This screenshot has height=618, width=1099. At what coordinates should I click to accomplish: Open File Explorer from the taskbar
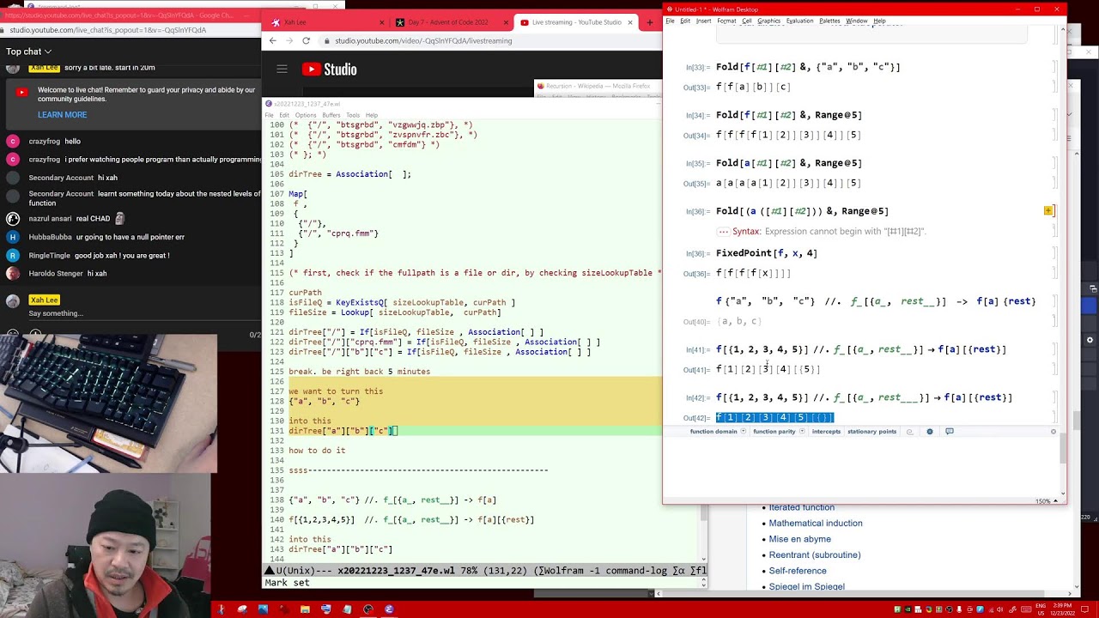tap(305, 609)
